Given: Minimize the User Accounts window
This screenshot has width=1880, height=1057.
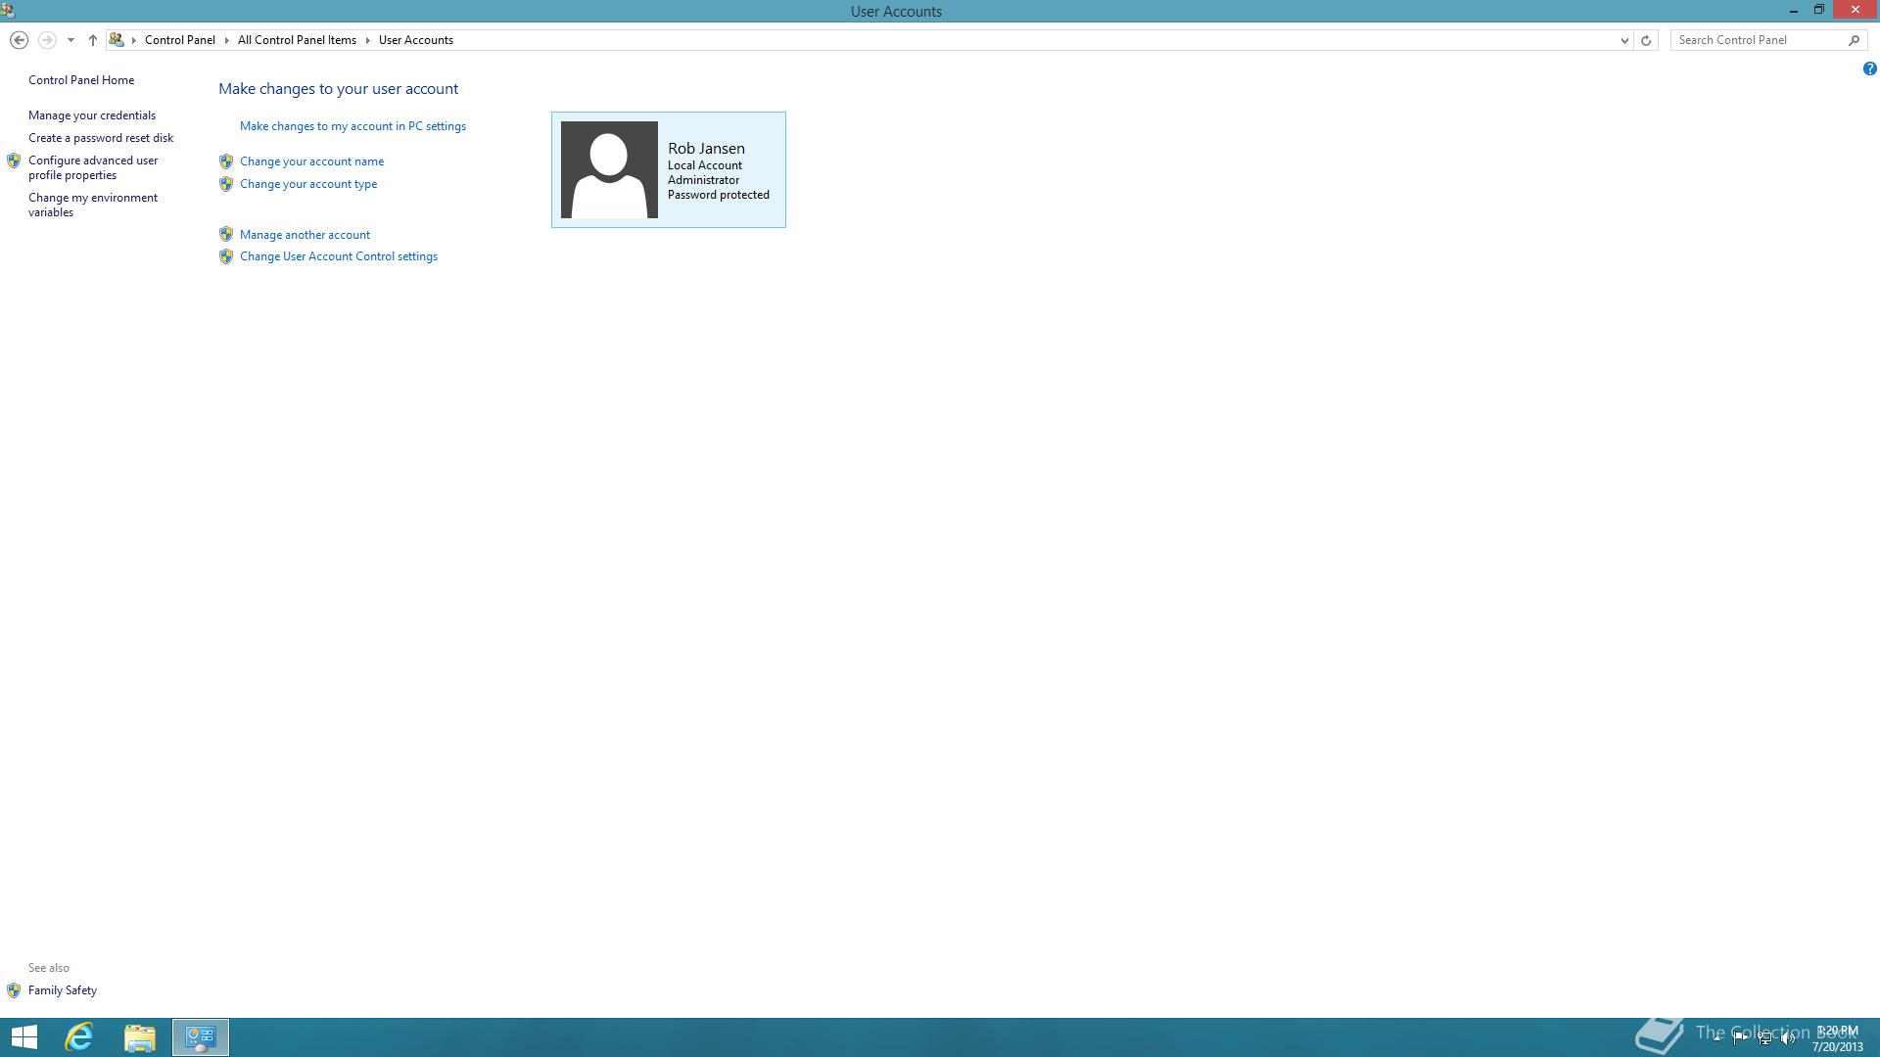Looking at the screenshot, I should tap(1793, 11).
